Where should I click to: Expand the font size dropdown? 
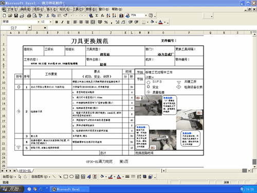(50, 22)
